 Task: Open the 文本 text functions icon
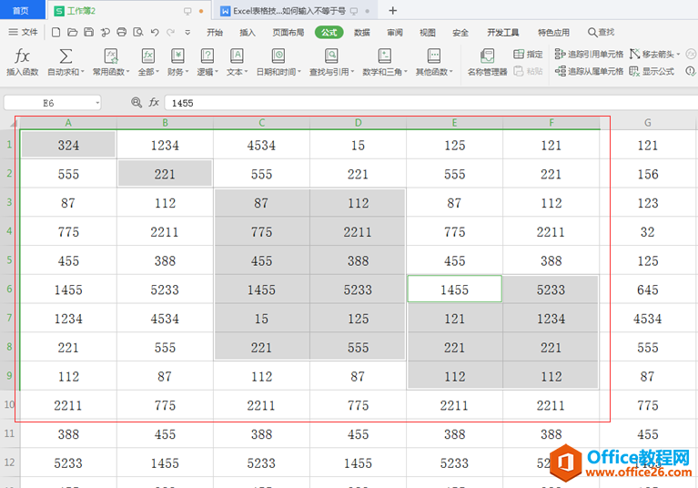(x=237, y=56)
